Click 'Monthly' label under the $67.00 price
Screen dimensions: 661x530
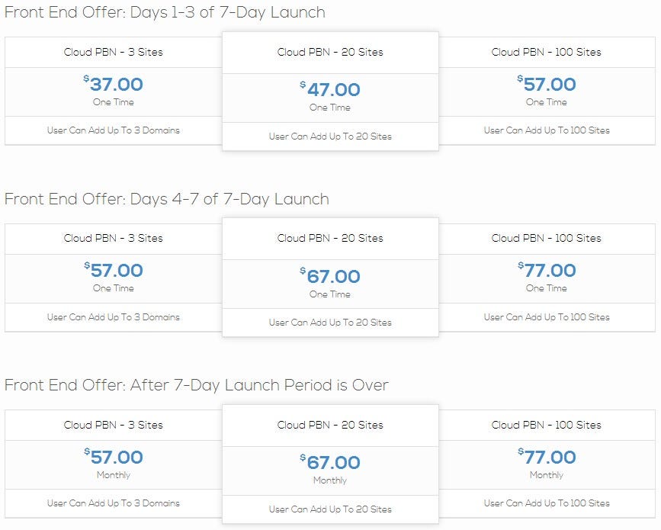330,480
